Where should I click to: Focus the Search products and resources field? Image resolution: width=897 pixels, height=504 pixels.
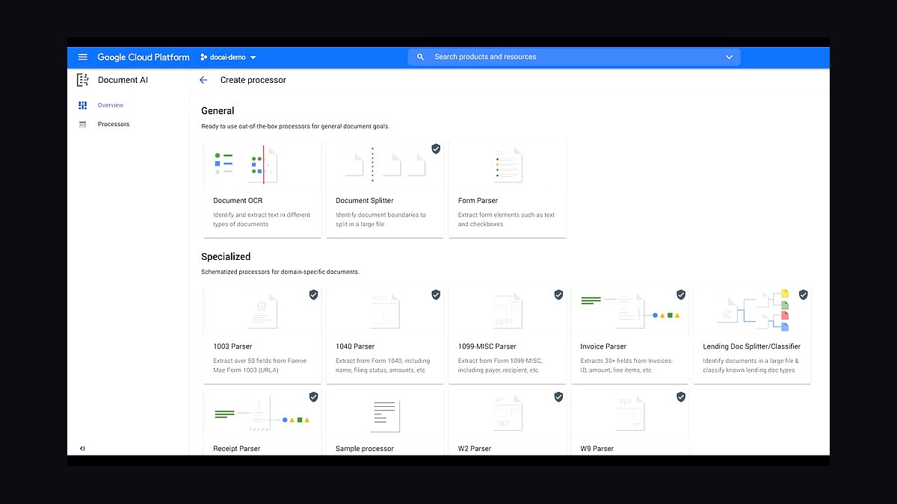574,57
